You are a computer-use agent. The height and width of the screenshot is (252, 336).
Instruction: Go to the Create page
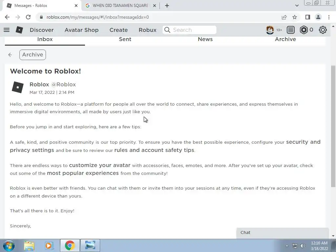click(x=118, y=30)
